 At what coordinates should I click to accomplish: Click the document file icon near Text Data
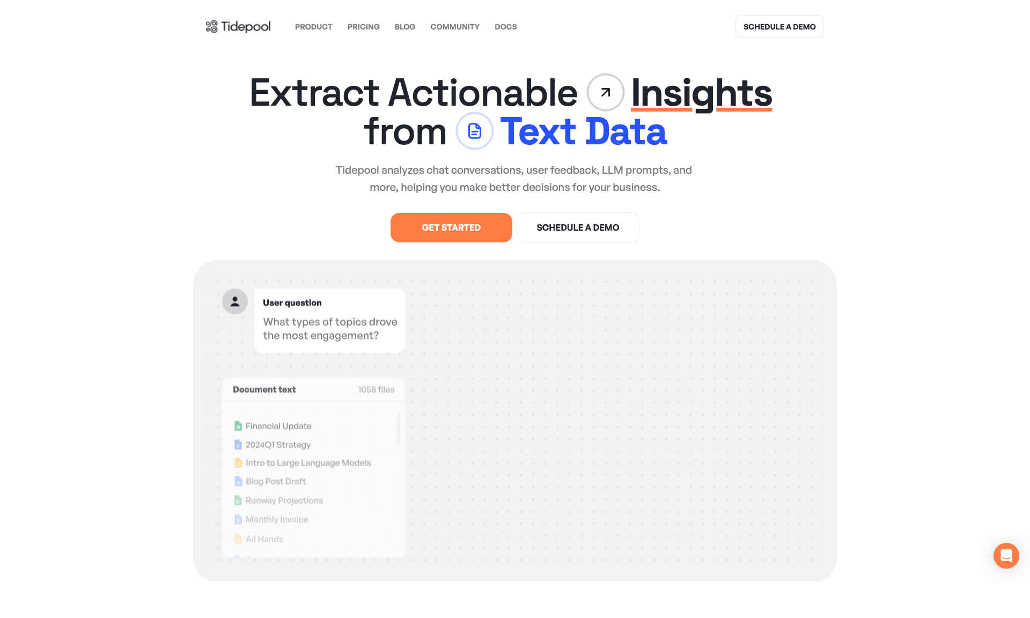click(474, 130)
